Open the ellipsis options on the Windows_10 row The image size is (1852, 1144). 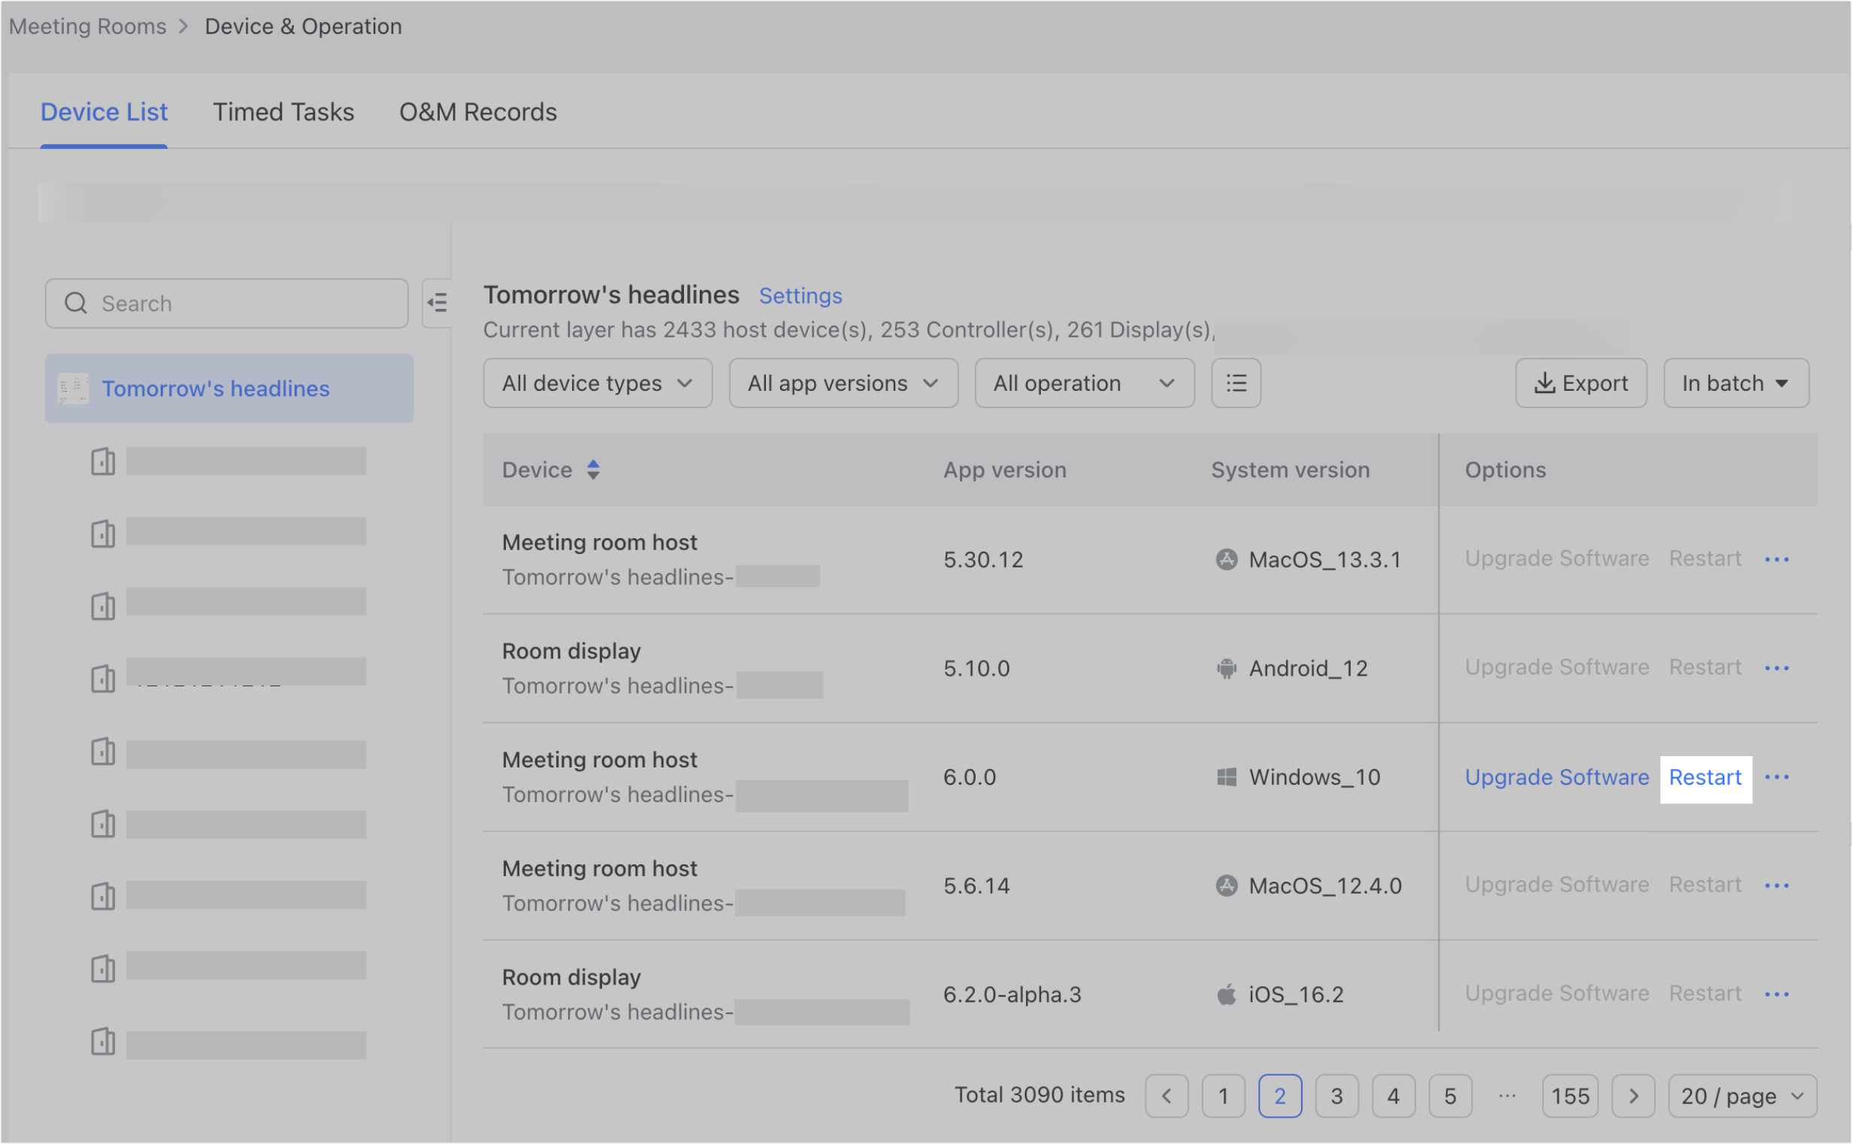tap(1777, 776)
